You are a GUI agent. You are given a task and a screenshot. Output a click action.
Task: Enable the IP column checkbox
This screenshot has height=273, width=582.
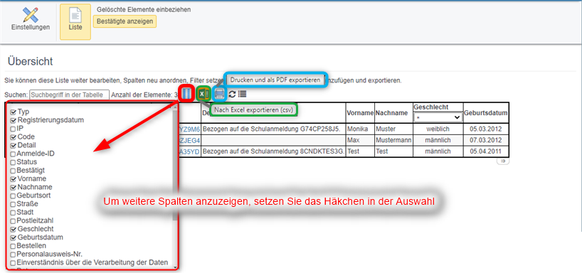tap(14, 129)
